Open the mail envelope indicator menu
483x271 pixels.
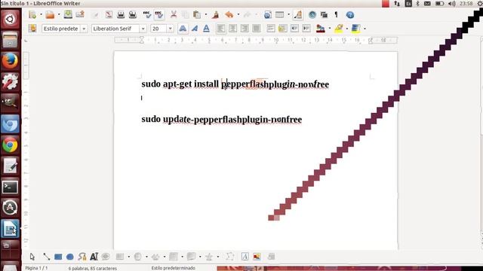click(x=427, y=4)
